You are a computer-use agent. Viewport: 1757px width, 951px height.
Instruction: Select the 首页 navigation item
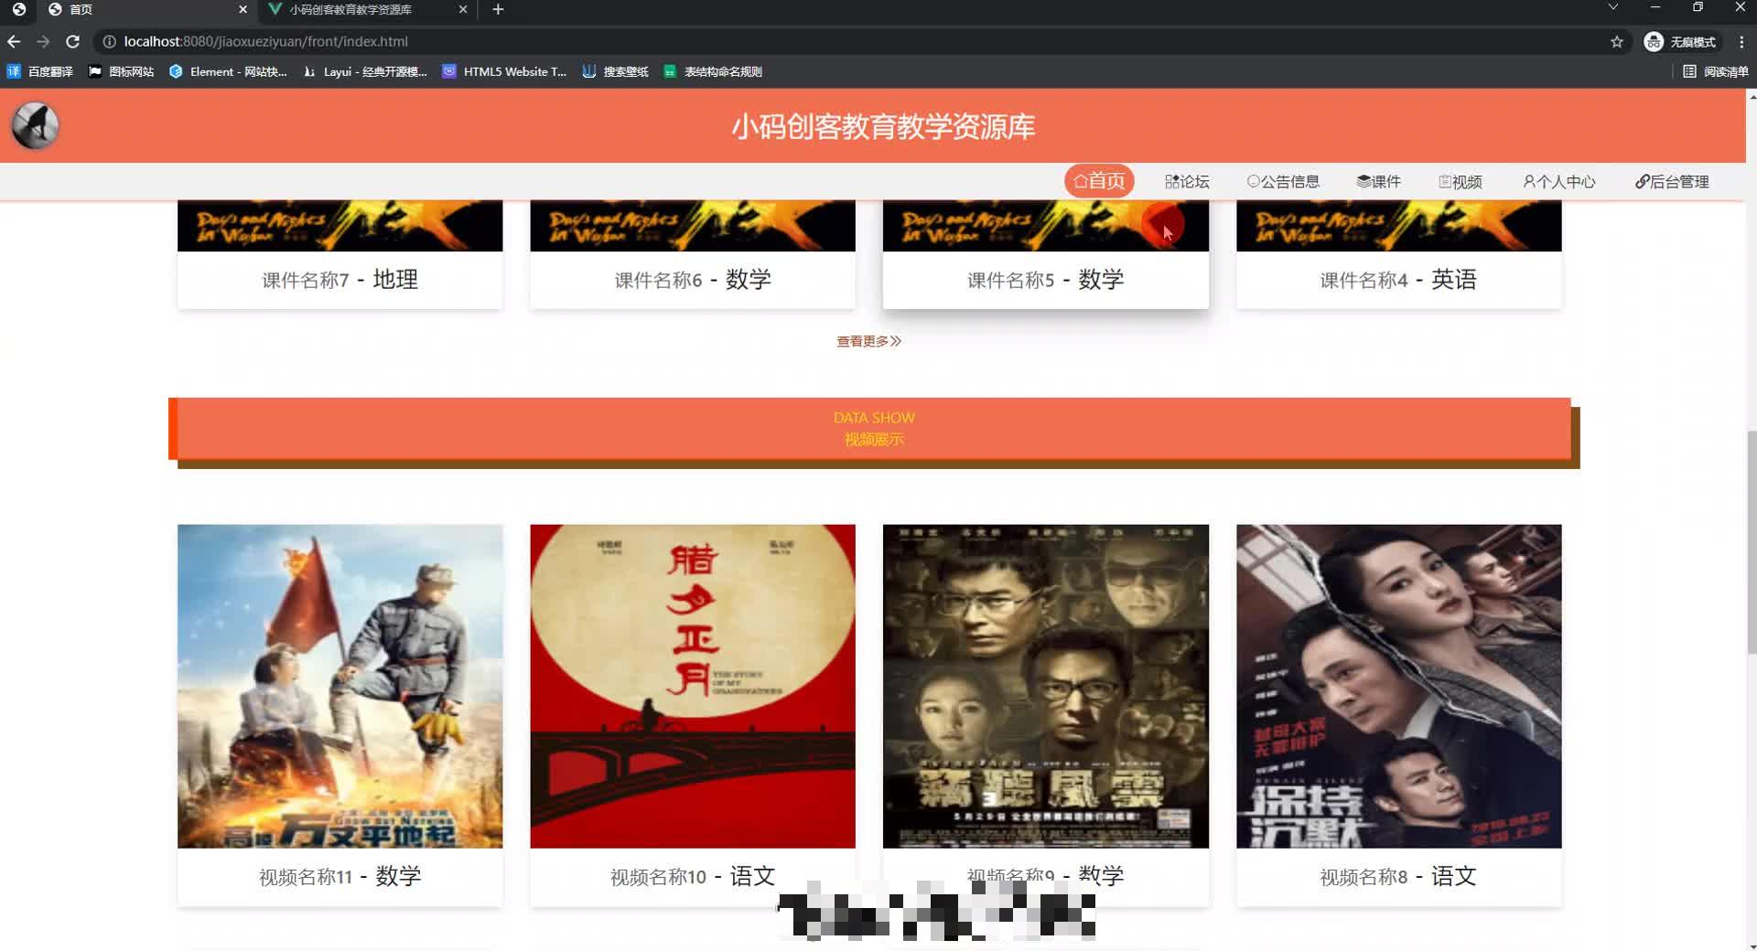(1099, 181)
